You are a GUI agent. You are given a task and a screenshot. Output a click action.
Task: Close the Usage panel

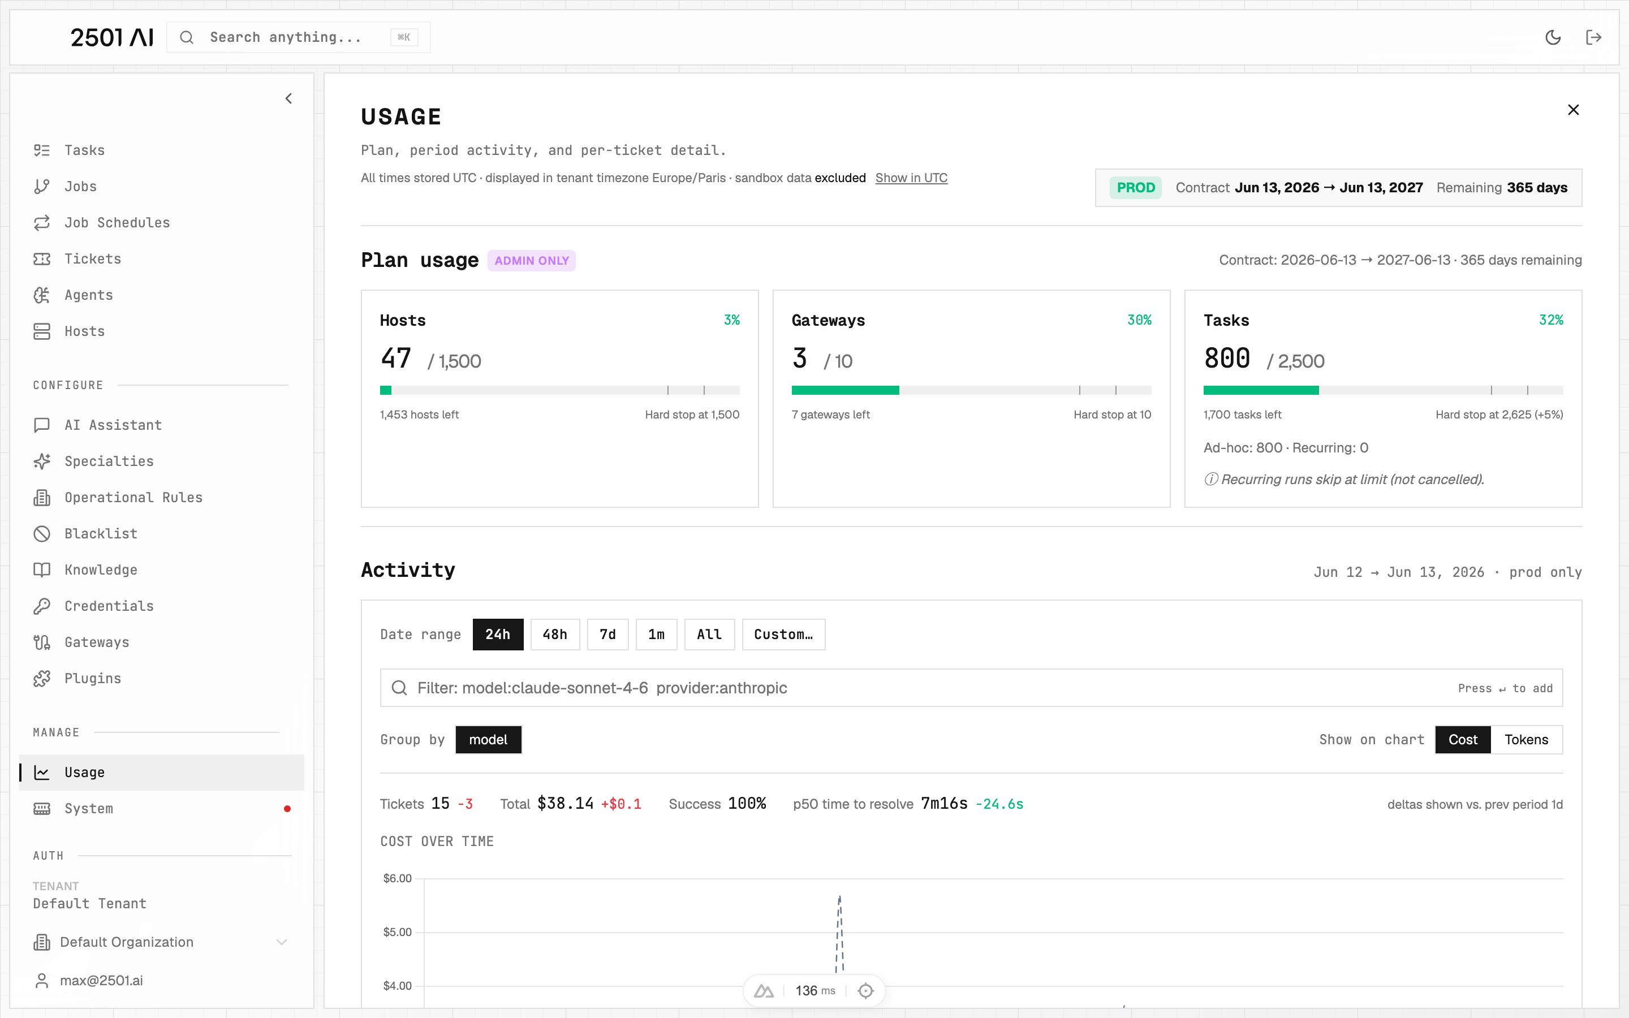(x=1573, y=110)
